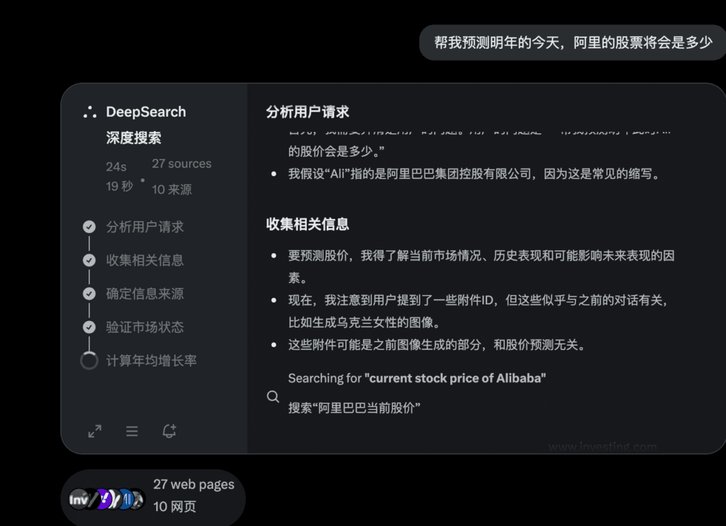Click the completed checkmark for 验证市场状态
This screenshot has width=726, height=526.
tap(89, 327)
